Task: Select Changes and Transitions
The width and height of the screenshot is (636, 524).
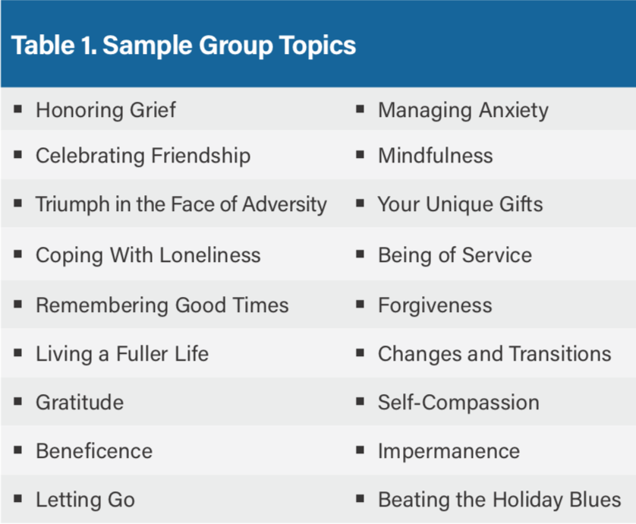Action: coord(494,354)
